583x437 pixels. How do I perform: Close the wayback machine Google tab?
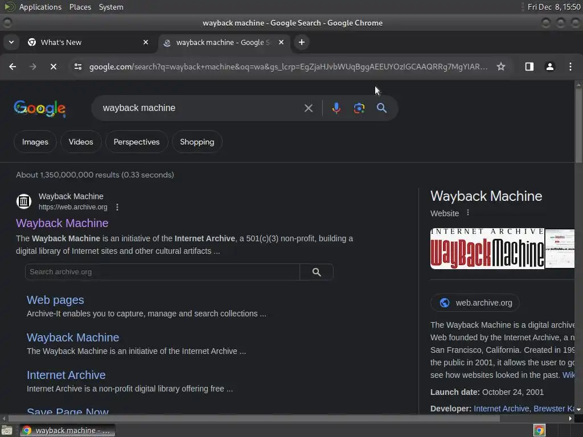pyautogui.click(x=281, y=42)
